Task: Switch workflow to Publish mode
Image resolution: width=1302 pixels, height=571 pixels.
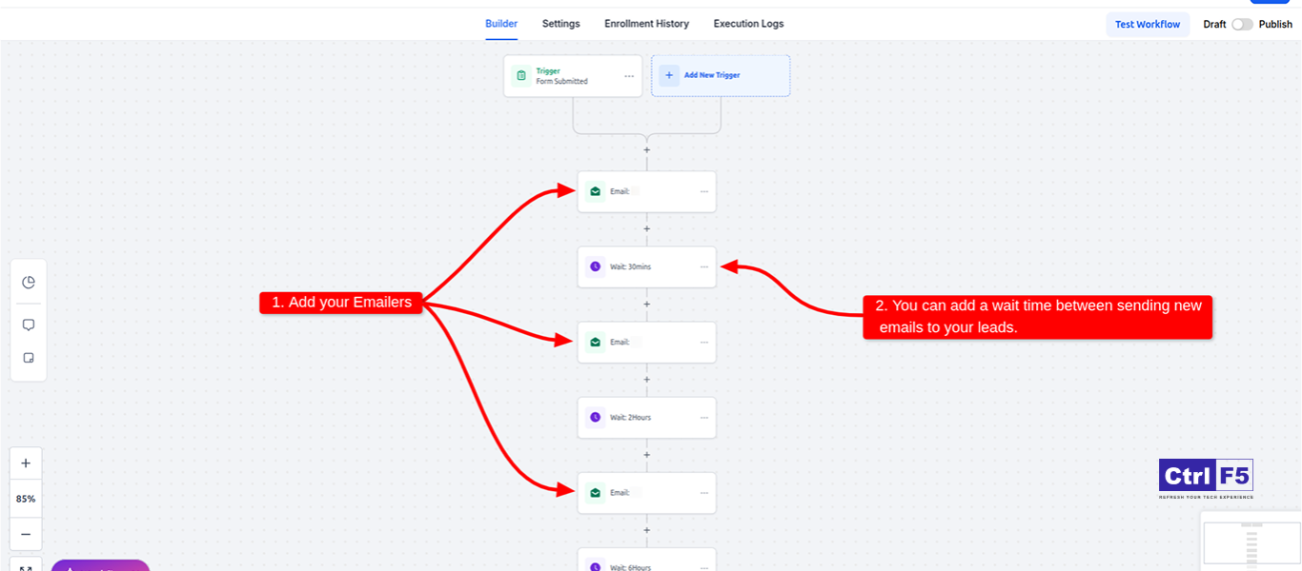Action: point(1277,24)
